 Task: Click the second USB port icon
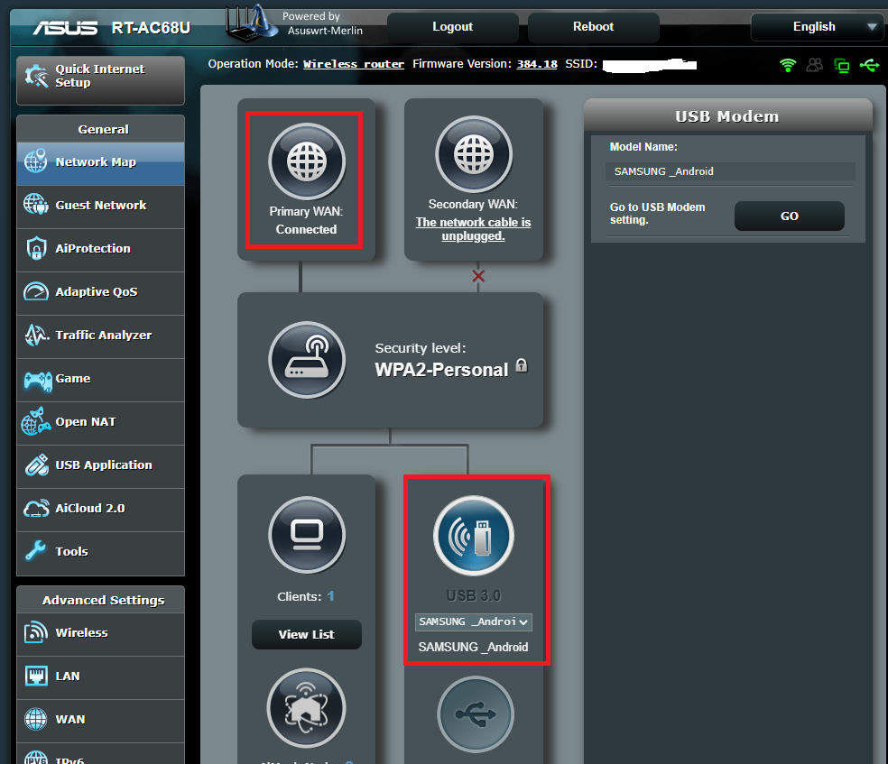pyautogui.click(x=476, y=714)
